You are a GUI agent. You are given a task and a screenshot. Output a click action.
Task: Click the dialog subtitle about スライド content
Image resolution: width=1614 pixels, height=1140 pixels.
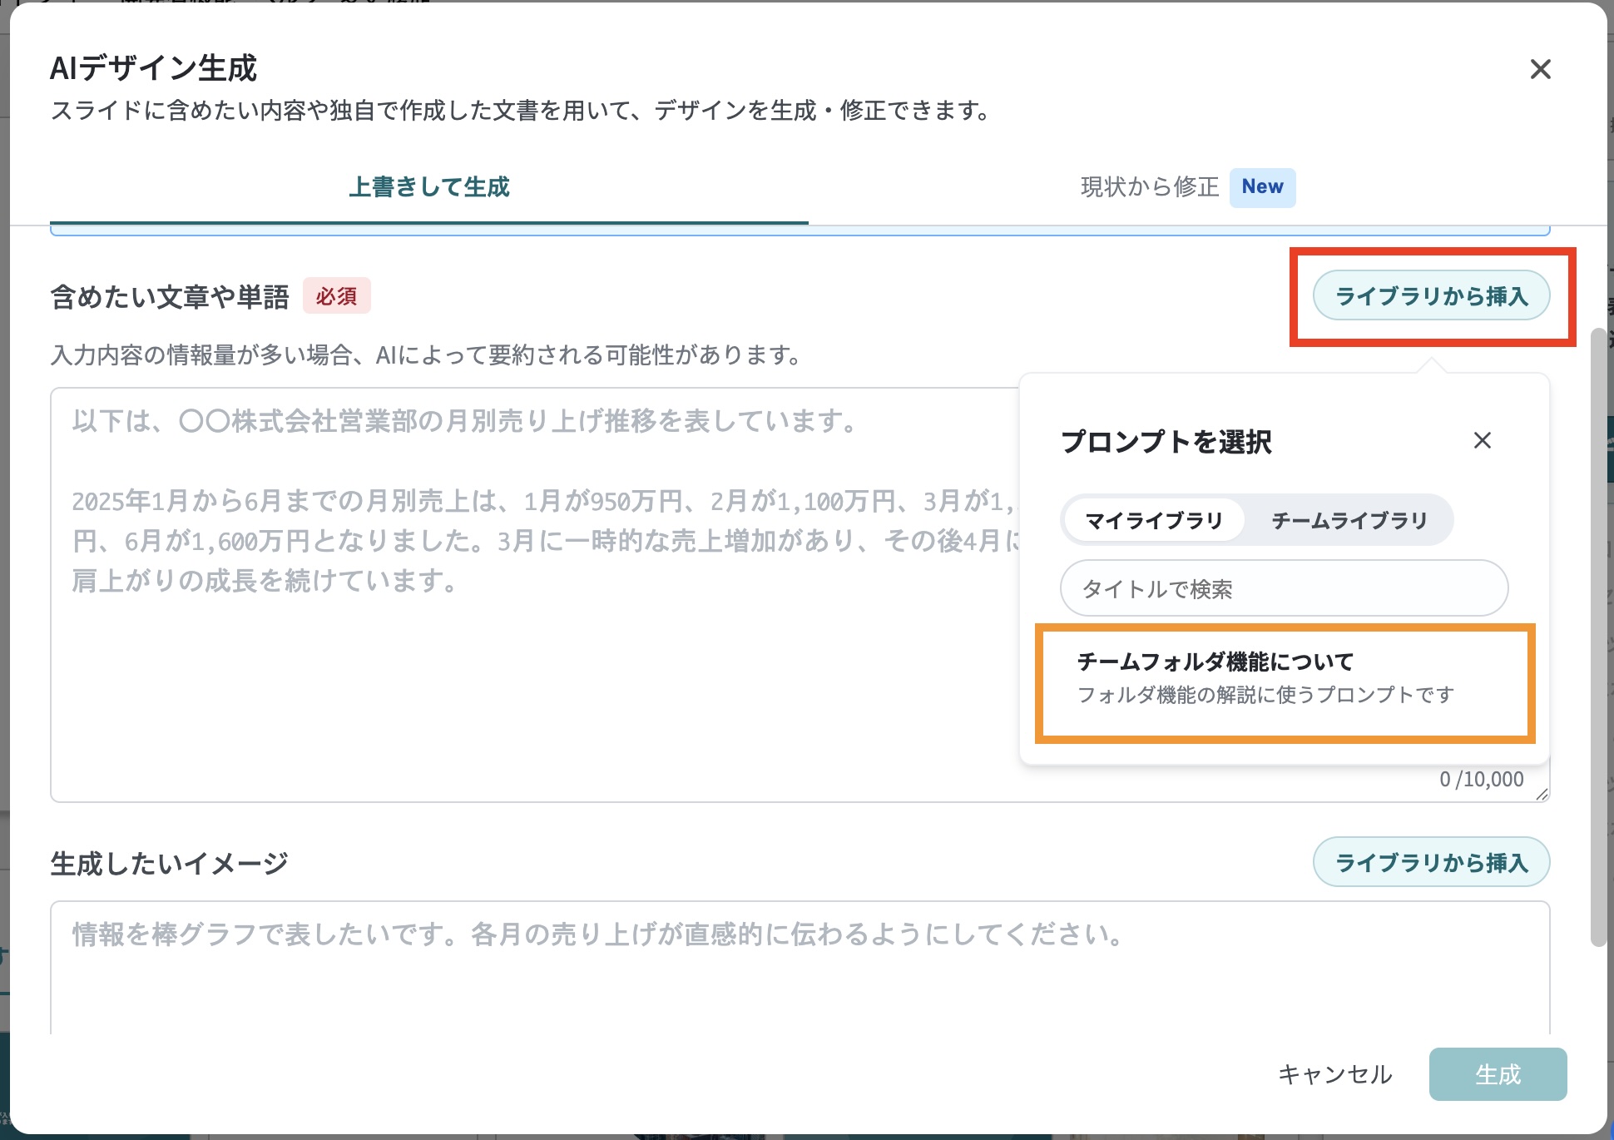521,111
